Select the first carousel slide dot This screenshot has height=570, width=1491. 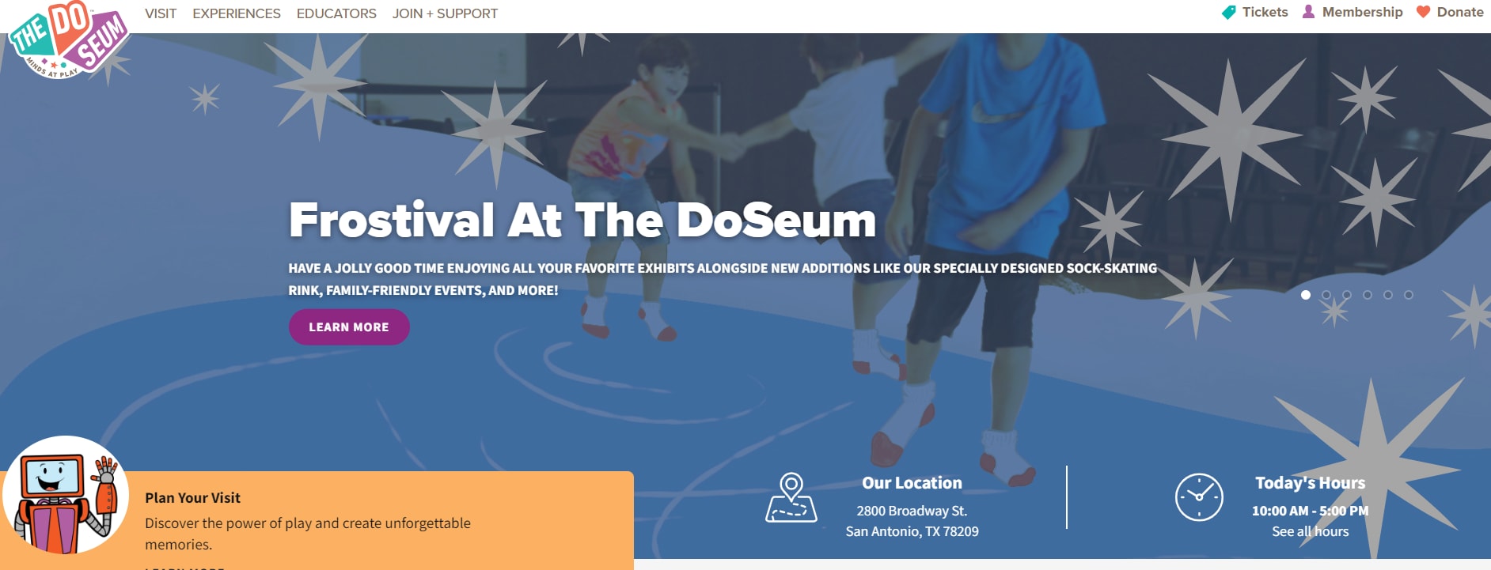coord(1306,295)
